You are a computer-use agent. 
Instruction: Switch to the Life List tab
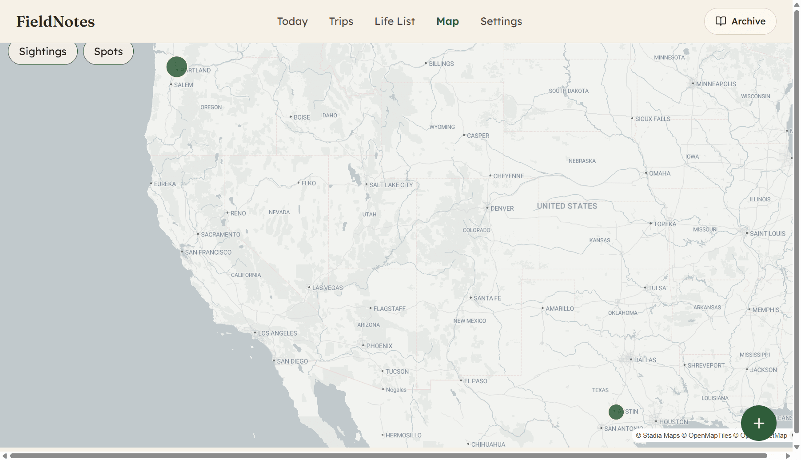point(395,21)
